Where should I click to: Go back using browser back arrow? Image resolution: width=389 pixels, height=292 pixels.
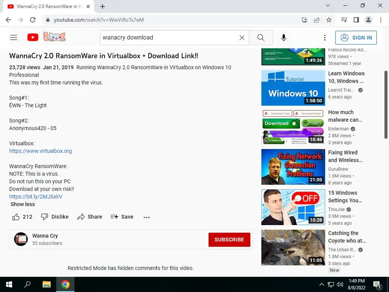pos(8,20)
